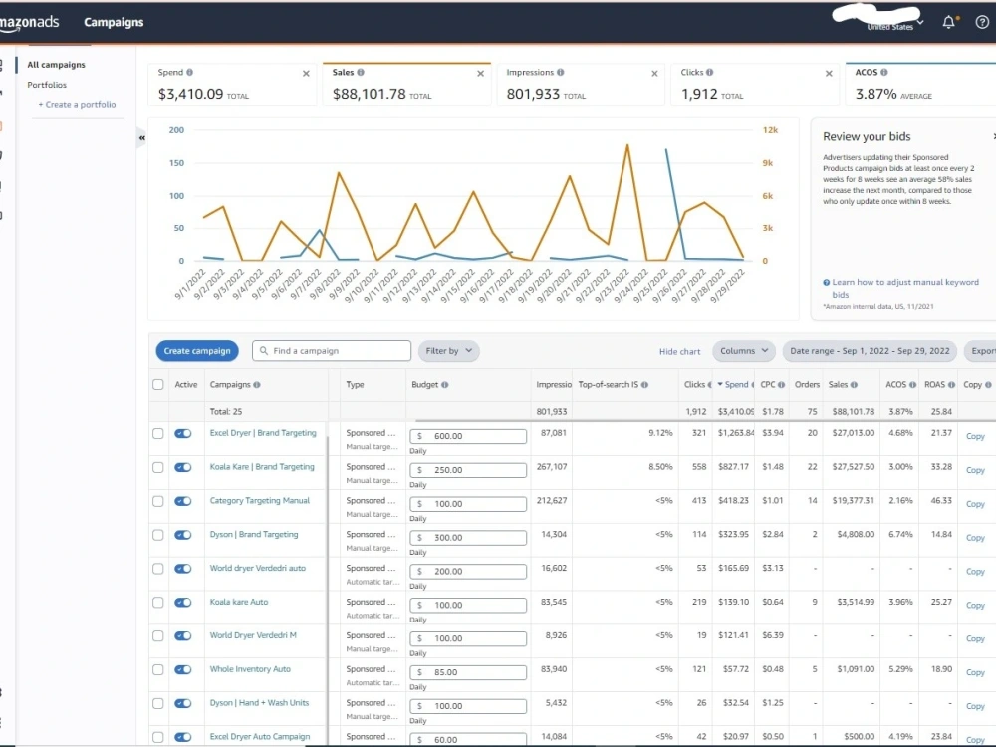
Task: Toggle World dryer Verdedri auto switch
Action: pyautogui.click(x=183, y=569)
